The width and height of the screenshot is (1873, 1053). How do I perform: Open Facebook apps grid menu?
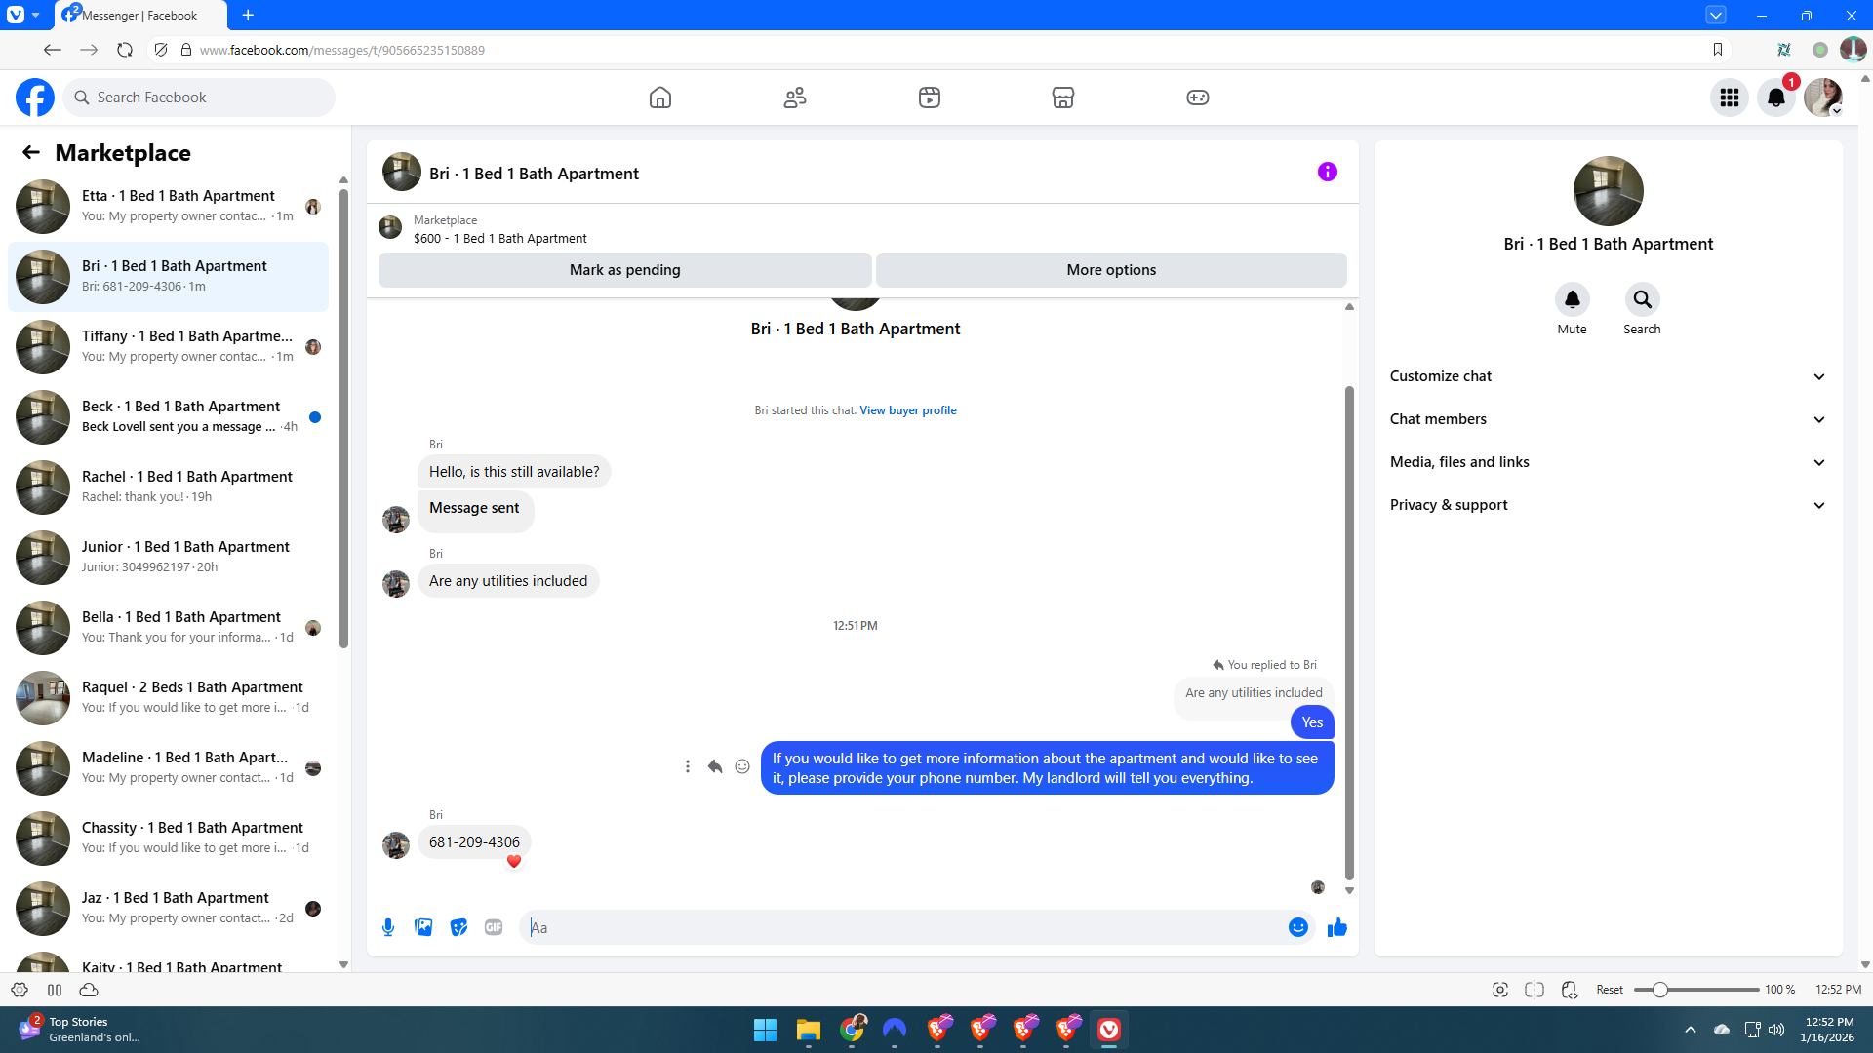pyautogui.click(x=1729, y=97)
